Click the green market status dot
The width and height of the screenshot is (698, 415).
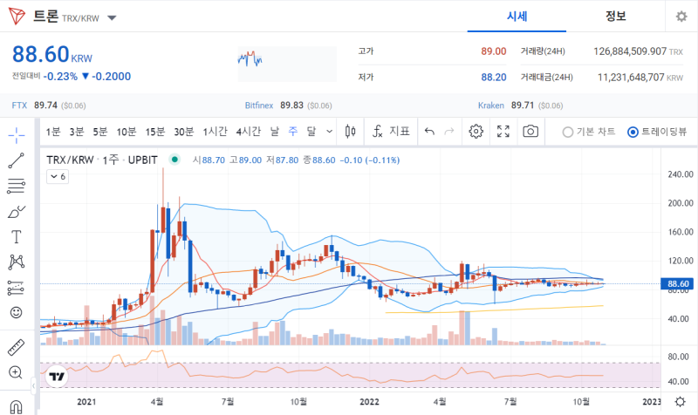(175, 160)
